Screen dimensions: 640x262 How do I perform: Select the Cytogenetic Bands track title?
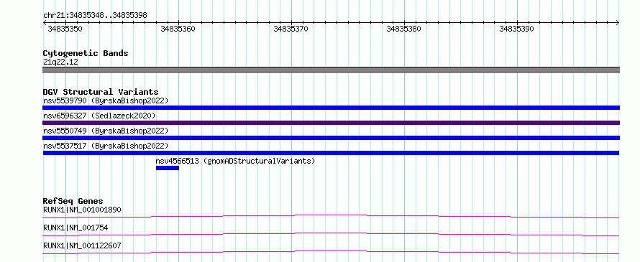click(86, 53)
